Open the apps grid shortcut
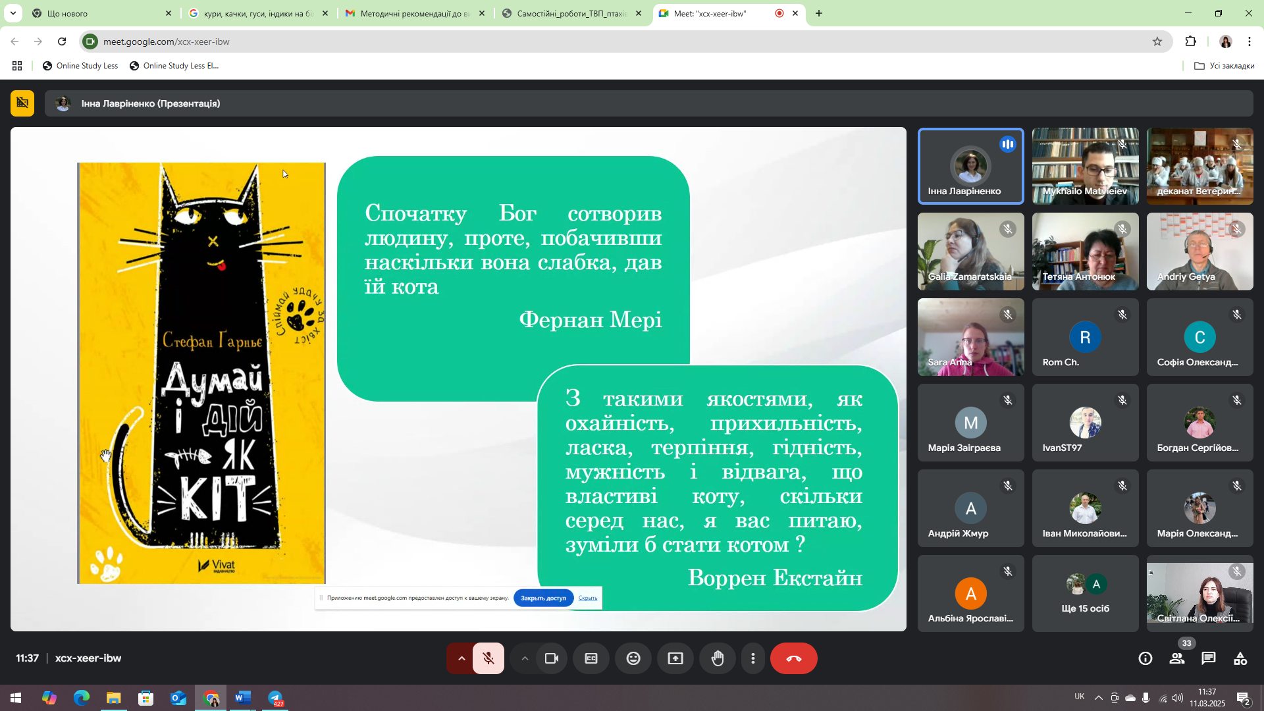The height and width of the screenshot is (711, 1264). pos(17,66)
